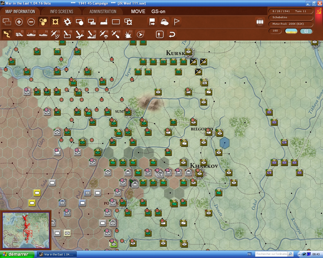This screenshot has width=323, height=258.
Task: Switch to the INFO SCREENS tab
Action: [x=62, y=12]
